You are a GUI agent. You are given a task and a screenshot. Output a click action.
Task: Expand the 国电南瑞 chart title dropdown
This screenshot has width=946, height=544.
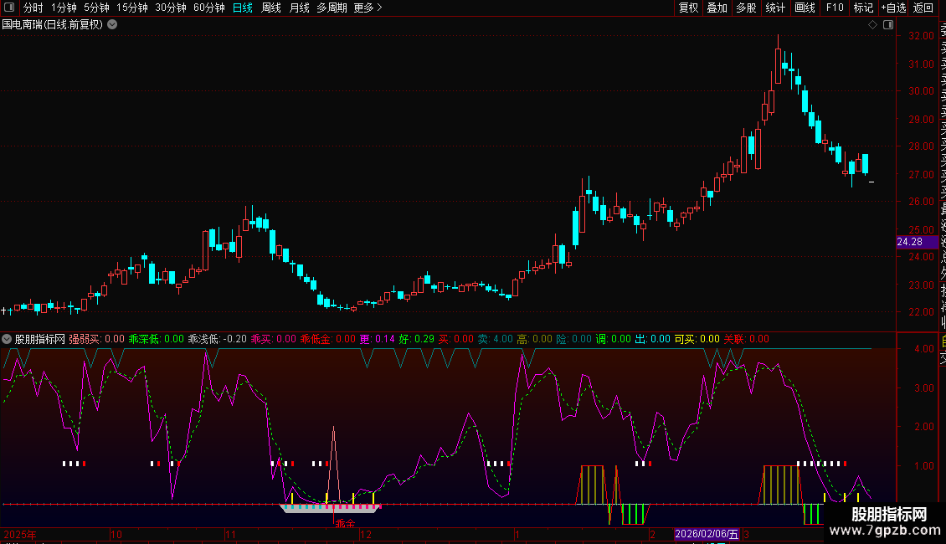point(113,25)
